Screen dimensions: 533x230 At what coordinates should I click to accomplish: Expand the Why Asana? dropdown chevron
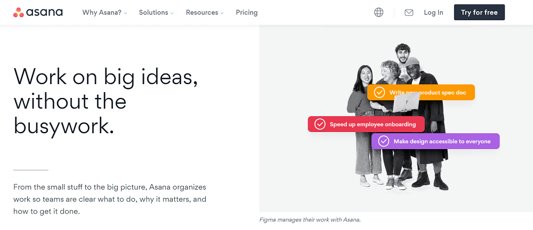[x=125, y=13]
